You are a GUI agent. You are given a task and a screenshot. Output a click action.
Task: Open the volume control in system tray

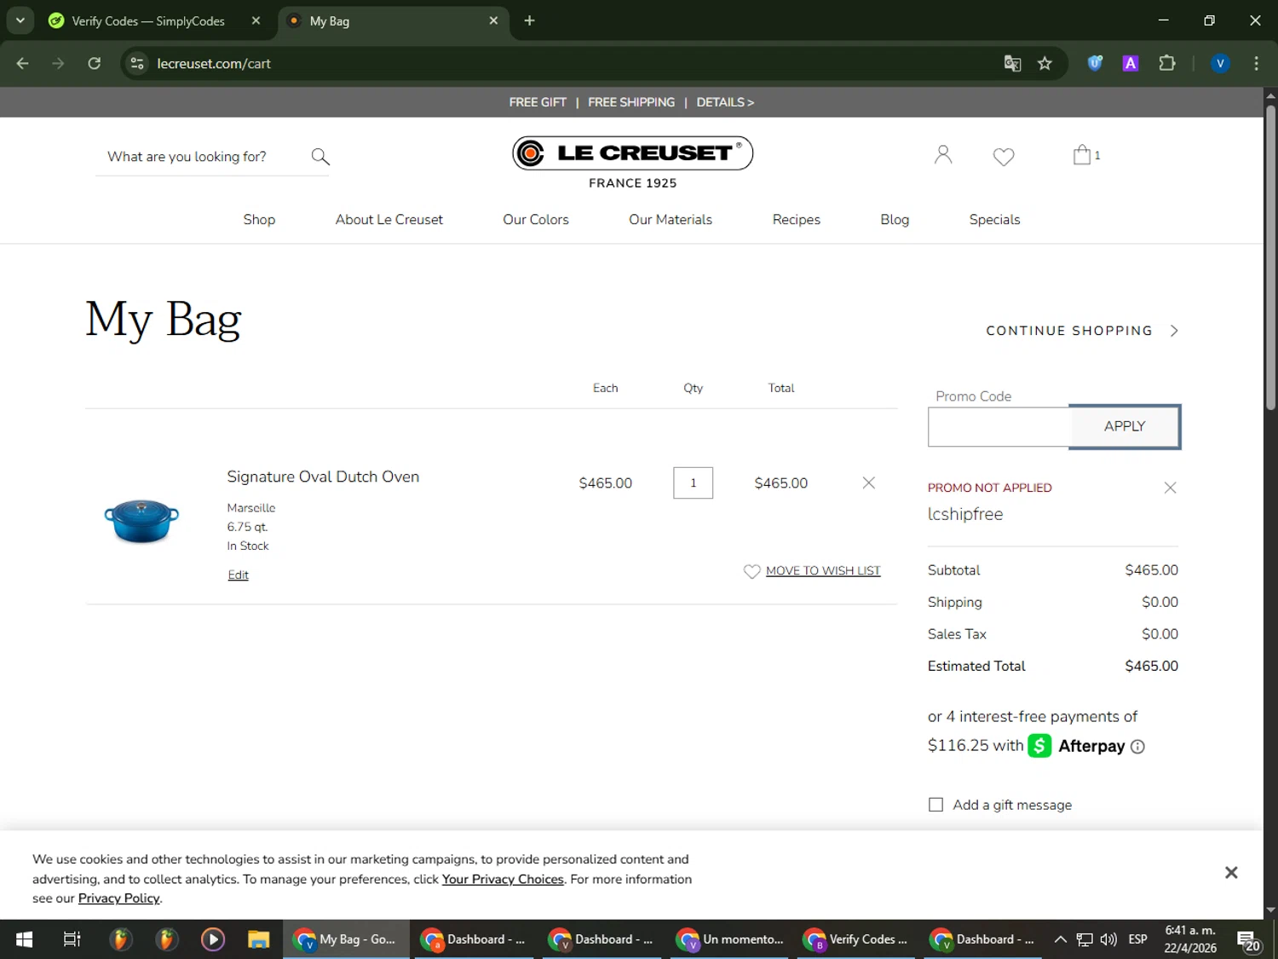tap(1108, 939)
